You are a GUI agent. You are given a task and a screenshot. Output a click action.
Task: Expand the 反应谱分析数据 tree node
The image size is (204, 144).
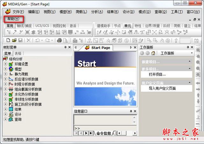[5, 79]
